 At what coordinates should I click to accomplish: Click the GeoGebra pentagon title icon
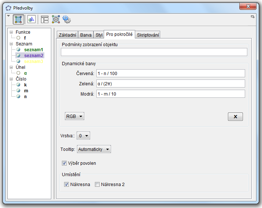tap(8, 8)
